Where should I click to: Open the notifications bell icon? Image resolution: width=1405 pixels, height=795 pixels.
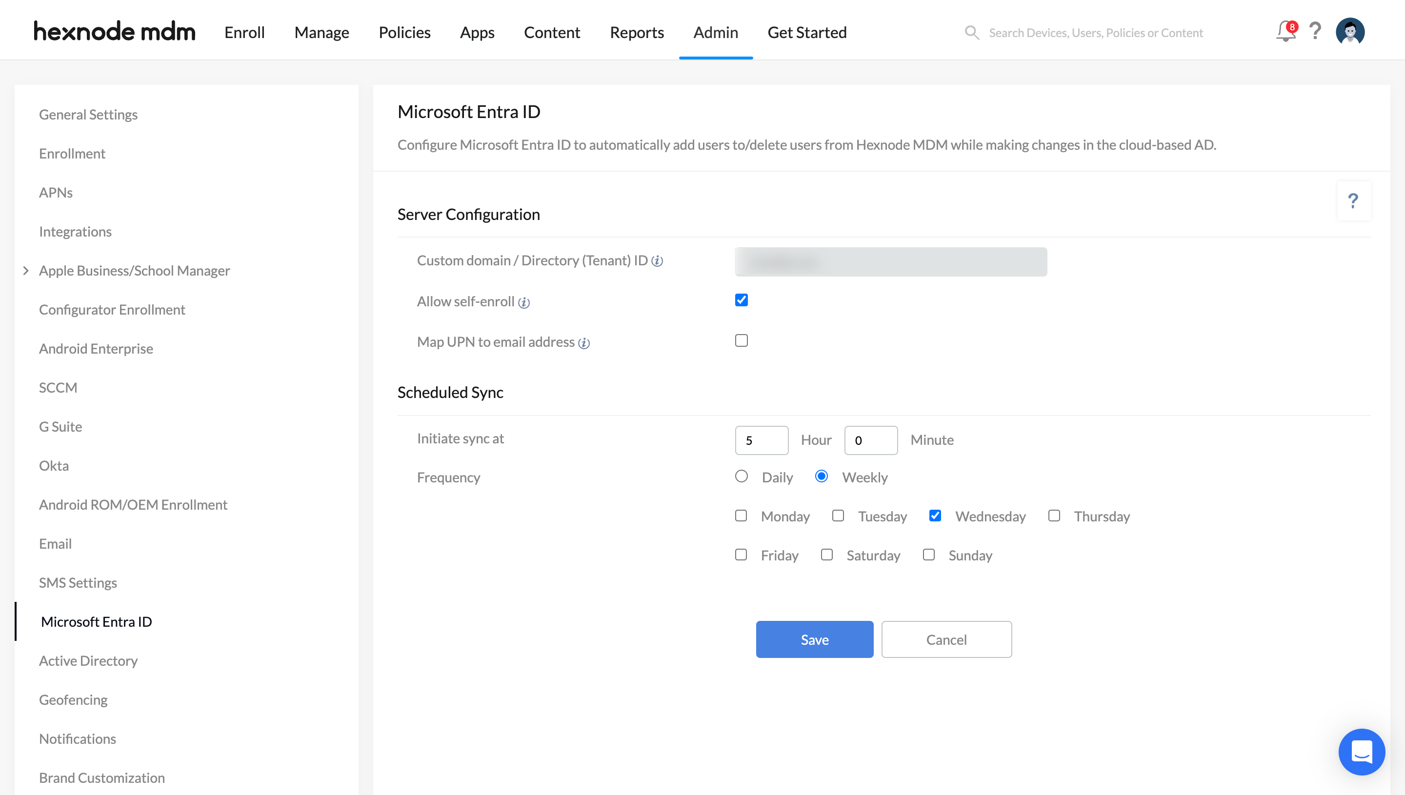coord(1285,32)
